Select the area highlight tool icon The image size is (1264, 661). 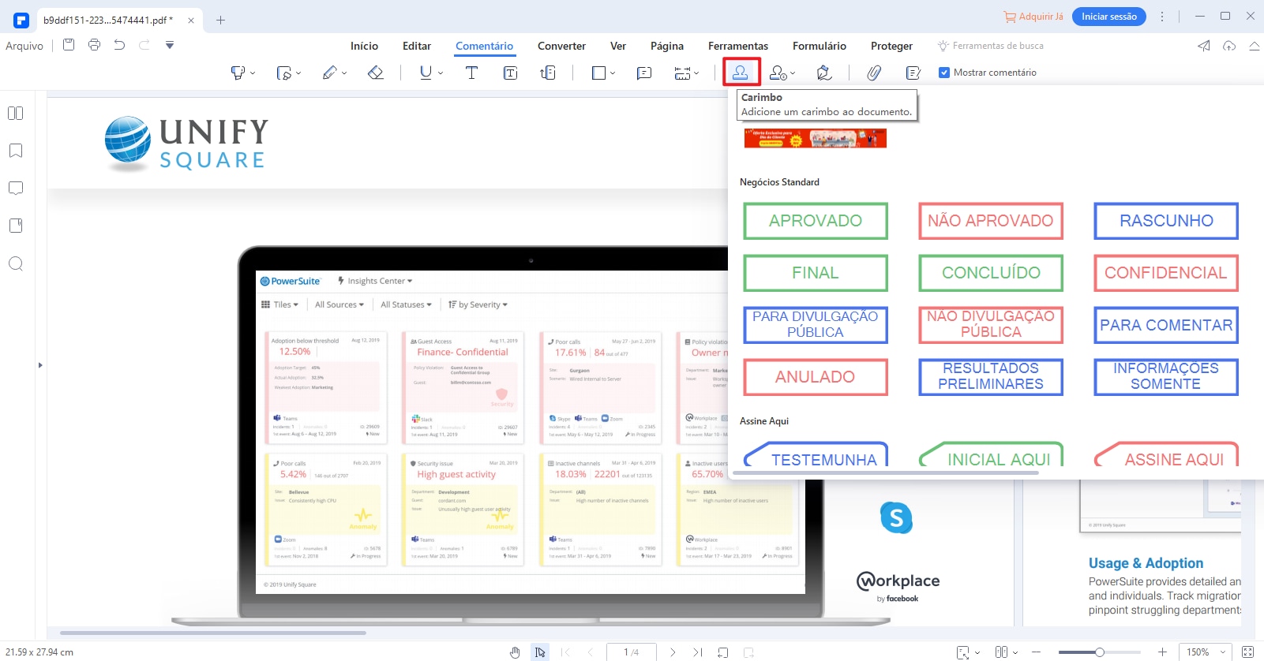[x=283, y=73]
